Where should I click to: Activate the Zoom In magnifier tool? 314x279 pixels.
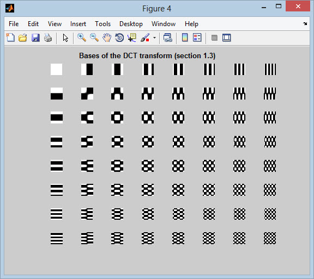(x=82, y=38)
